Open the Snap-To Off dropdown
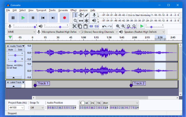 (x=37, y=108)
